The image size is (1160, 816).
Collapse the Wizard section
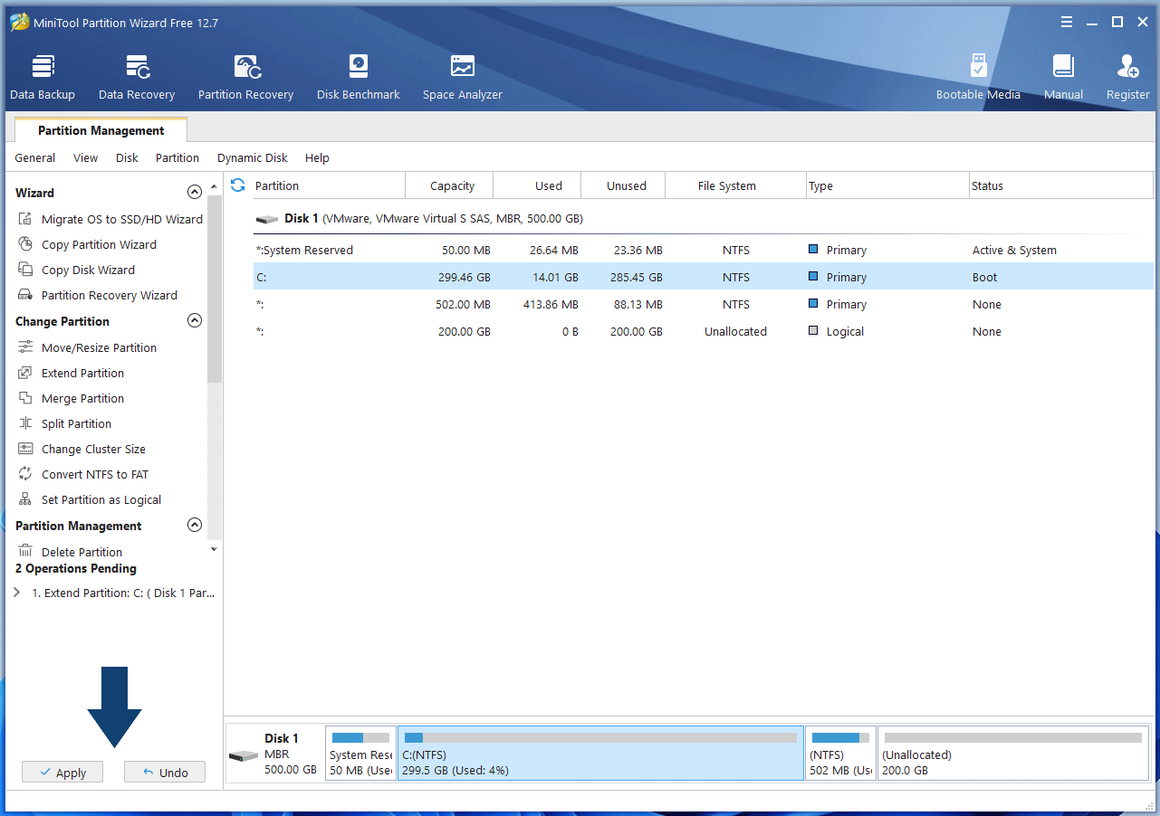(x=194, y=192)
